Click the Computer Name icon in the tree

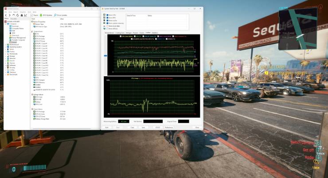click(11, 28)
